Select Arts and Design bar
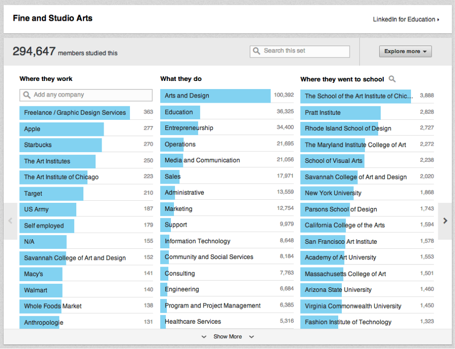 point(215,96)
